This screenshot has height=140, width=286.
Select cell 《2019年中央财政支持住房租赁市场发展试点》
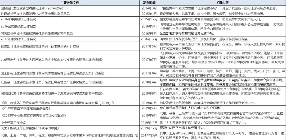70,115
